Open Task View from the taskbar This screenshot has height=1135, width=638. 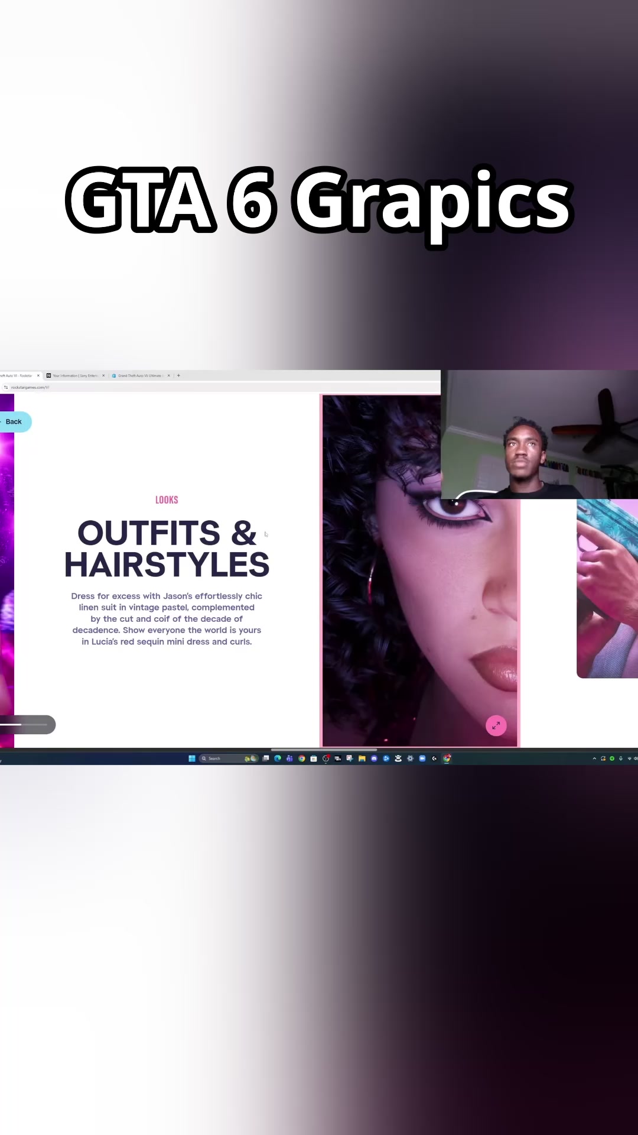click(x=266, y=758)
